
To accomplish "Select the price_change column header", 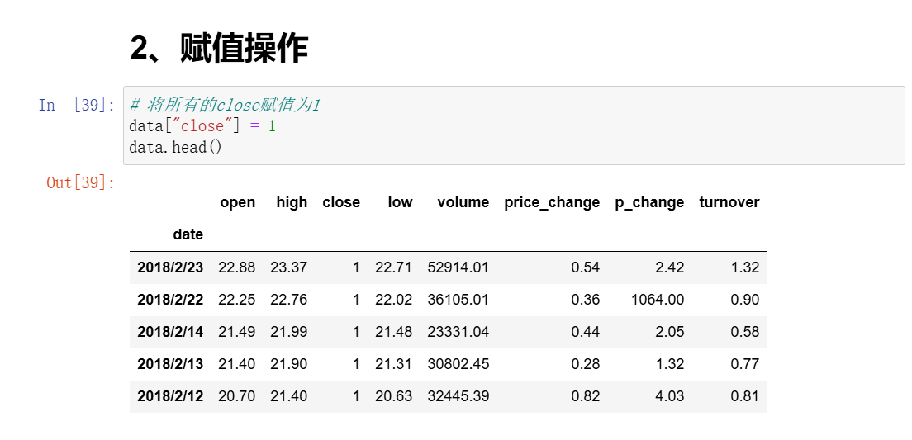I will [x=552, y=202].
